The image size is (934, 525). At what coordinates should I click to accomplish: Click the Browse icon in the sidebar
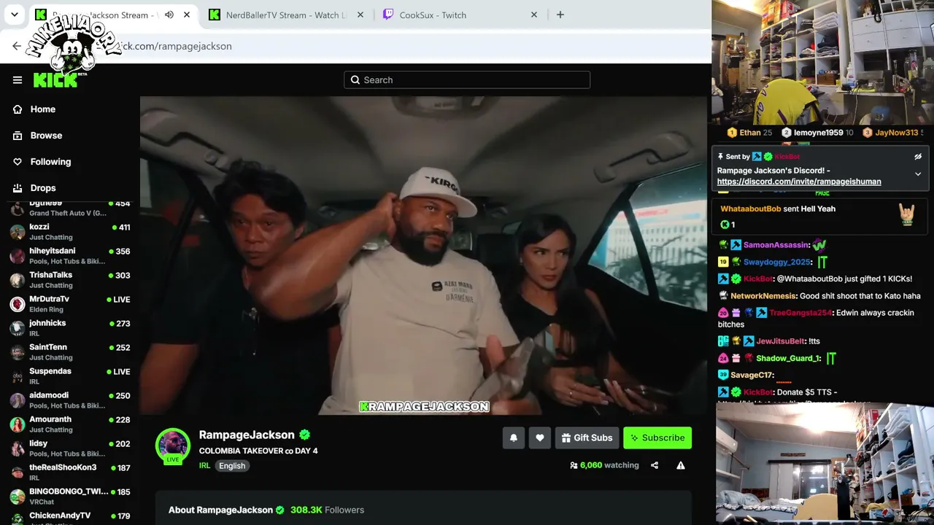pos(18,136)
